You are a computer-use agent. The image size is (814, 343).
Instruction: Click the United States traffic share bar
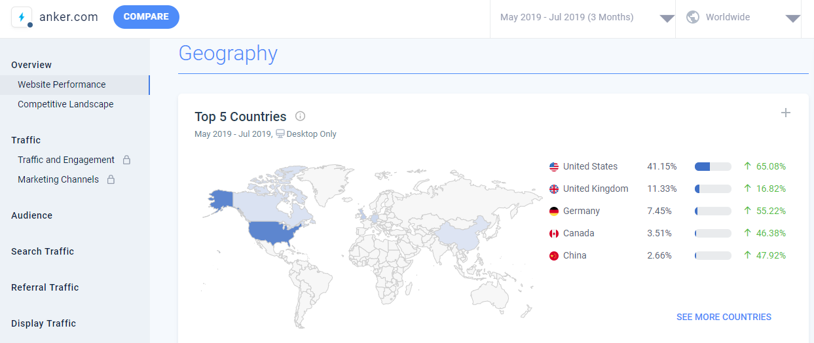click(x=712, y=167)
